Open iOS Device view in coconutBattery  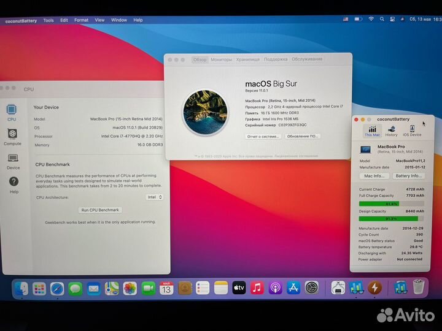(412, 131)
